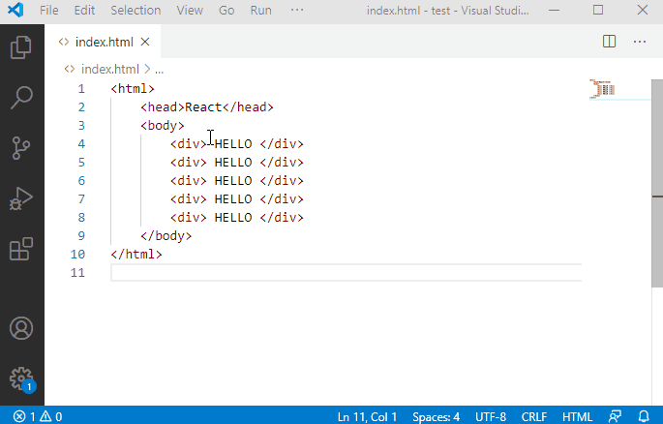Click Ln 11, Col 1 status entry

[367, 417]
